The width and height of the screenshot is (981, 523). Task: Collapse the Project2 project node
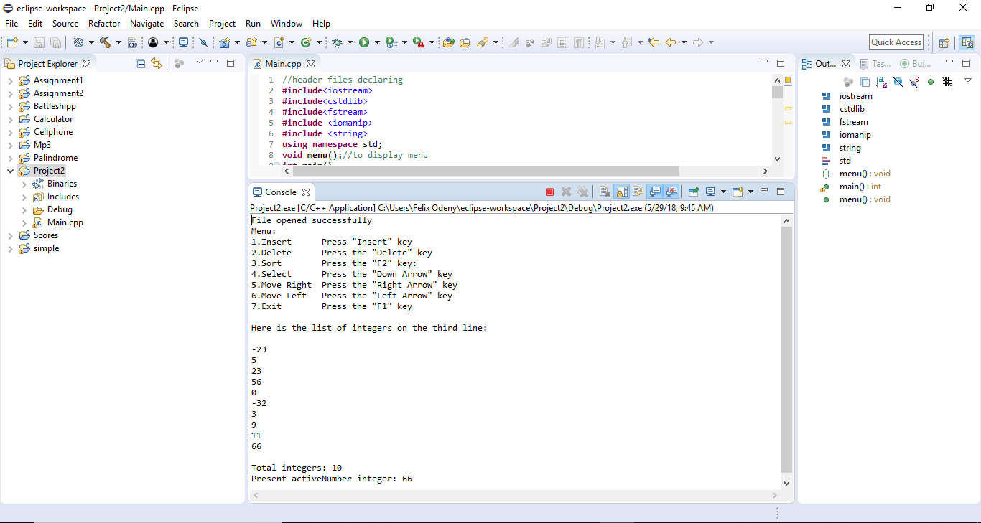point(10,171)
